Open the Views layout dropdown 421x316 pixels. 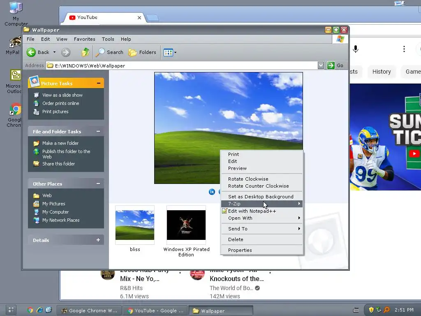point(170,52)
